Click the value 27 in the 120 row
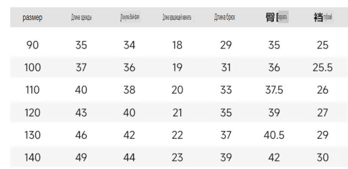 [x=322, y=112]
